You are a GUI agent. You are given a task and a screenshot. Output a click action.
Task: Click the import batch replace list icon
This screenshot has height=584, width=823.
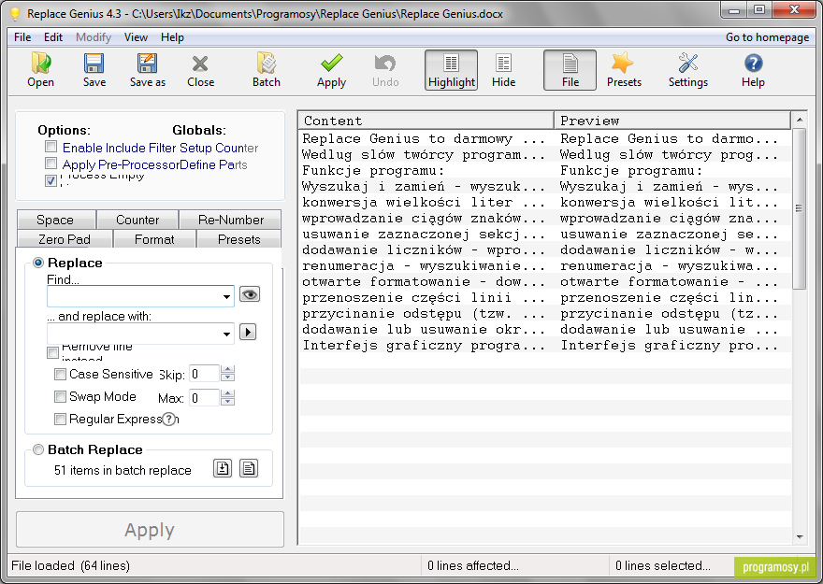(223, 468)
